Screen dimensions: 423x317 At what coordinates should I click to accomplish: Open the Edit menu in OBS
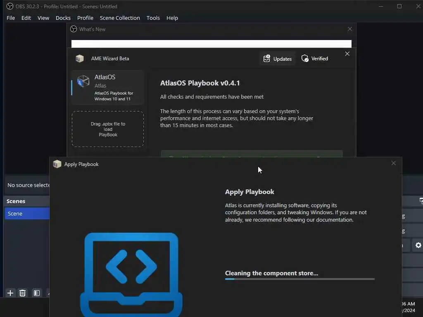point(26,18)
